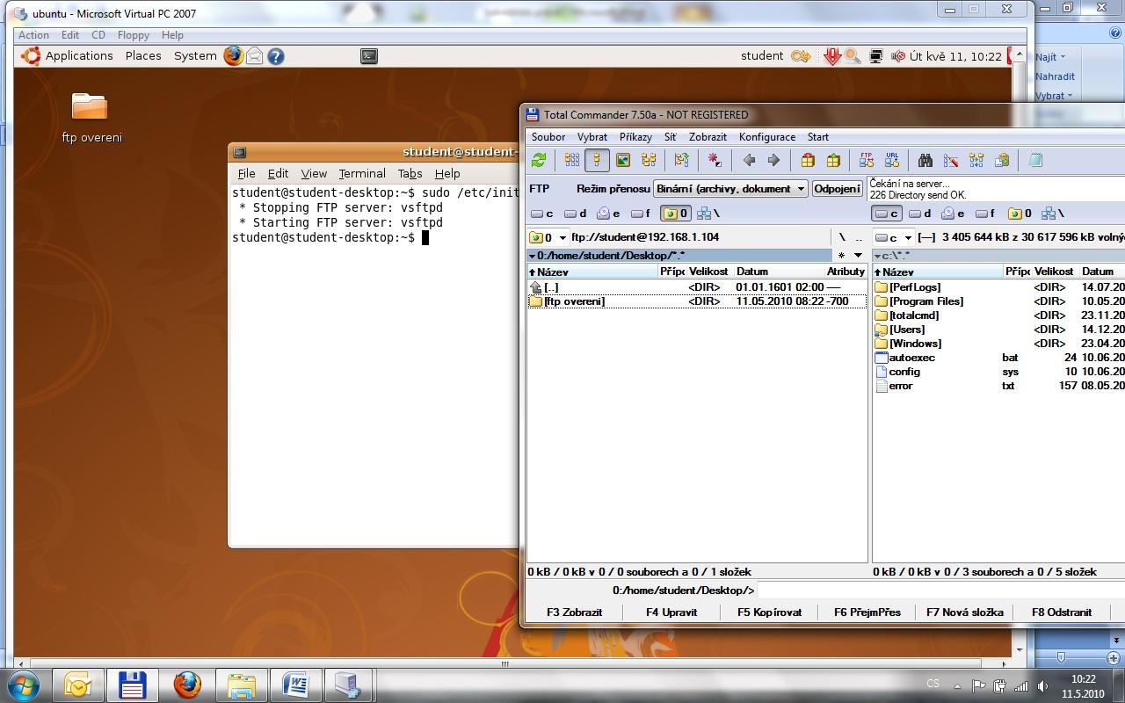Go back using the left arrow toolbar icon

tap(749, 160)
